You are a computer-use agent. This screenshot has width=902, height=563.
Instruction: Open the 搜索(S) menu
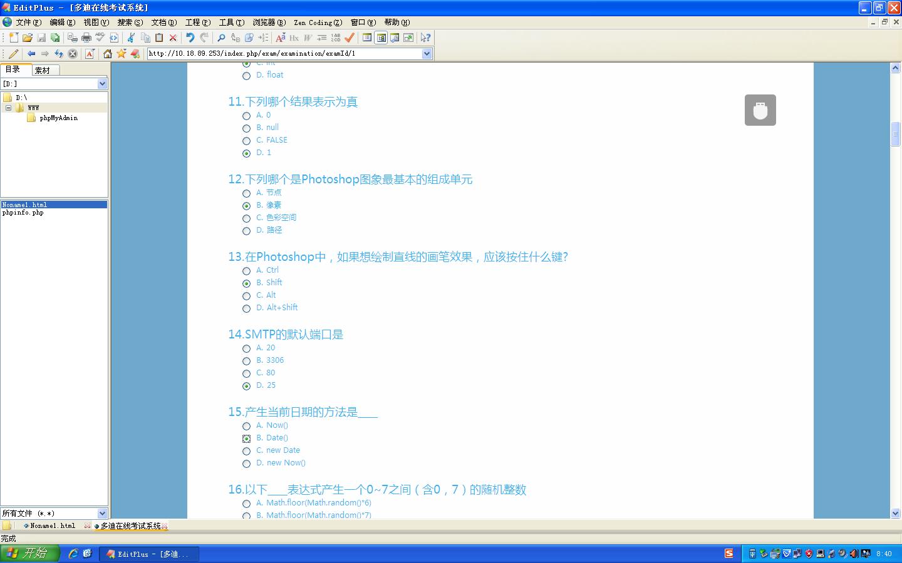click(x=130, y=22)
